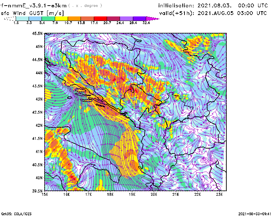Click the violet 28.4–32.6 legend swatch
Image resolution: width=279 pixels, height=216 pixels.
click(x=139, y=19)
